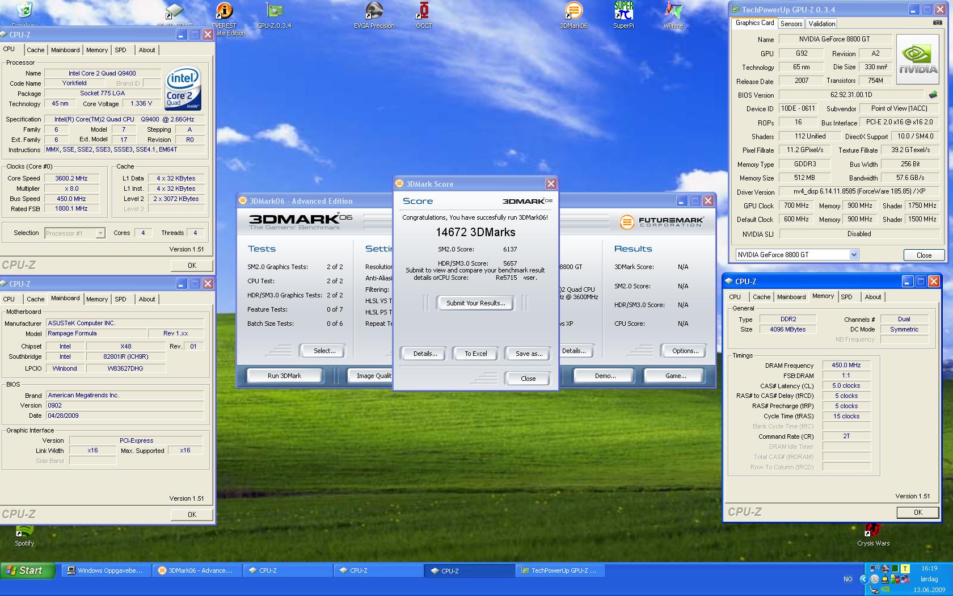
Task: Click the taskbar clock showing 16:19
Action: tap(929, 568)
